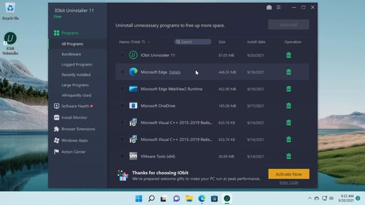365x205 pixels.
Task: Open the Recycle Bin desktop icon
Action: [10, 11]
